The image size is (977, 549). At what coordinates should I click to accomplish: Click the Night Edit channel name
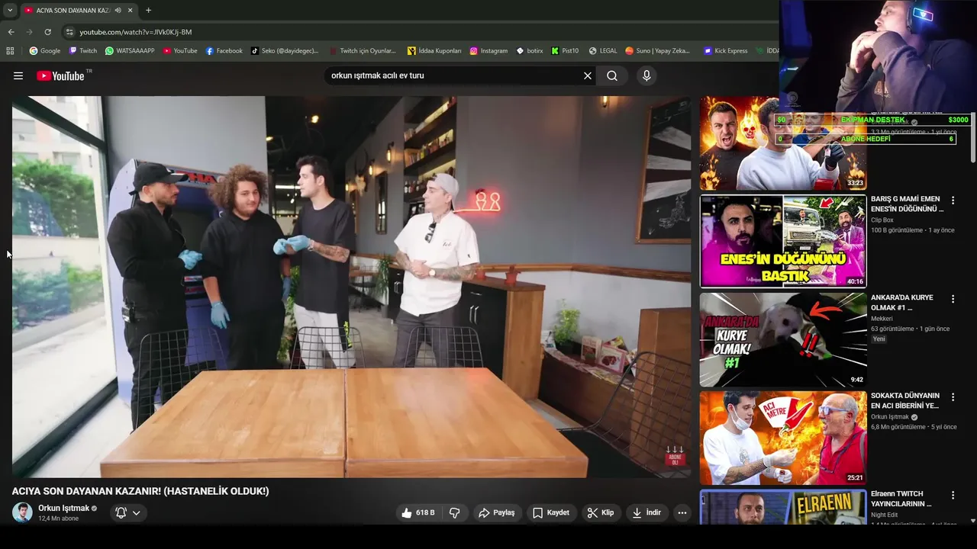click(885, 515)
